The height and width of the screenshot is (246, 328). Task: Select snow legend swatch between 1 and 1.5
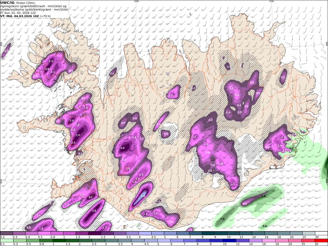pos(69,233)
